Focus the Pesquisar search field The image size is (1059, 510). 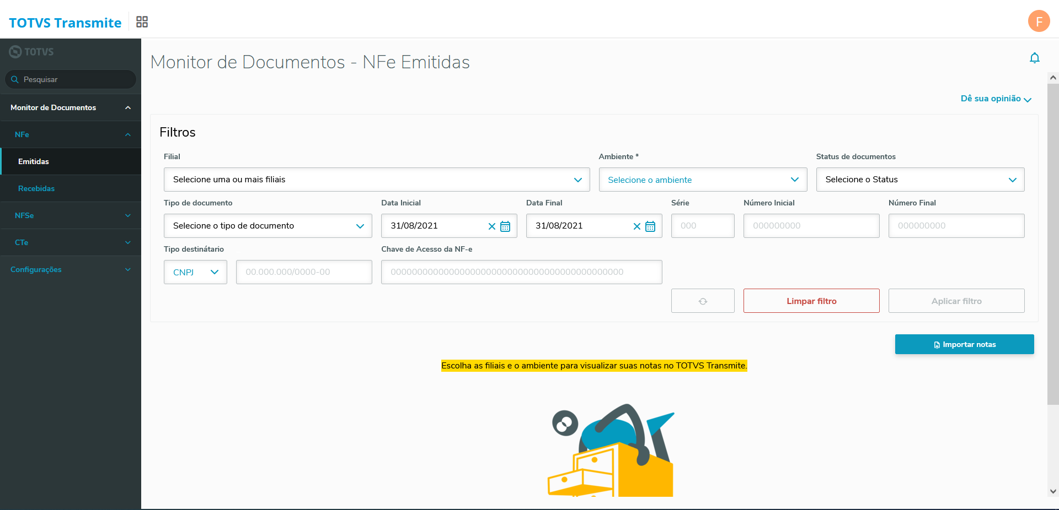tap(71, 79)
